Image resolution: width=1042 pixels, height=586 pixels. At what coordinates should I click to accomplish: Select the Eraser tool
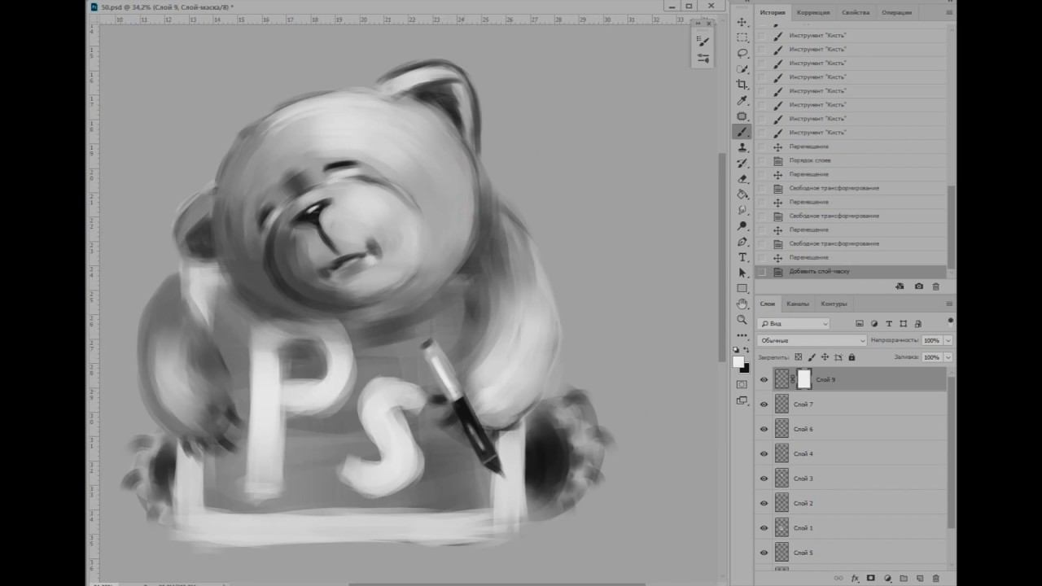(x=742, y=179)
